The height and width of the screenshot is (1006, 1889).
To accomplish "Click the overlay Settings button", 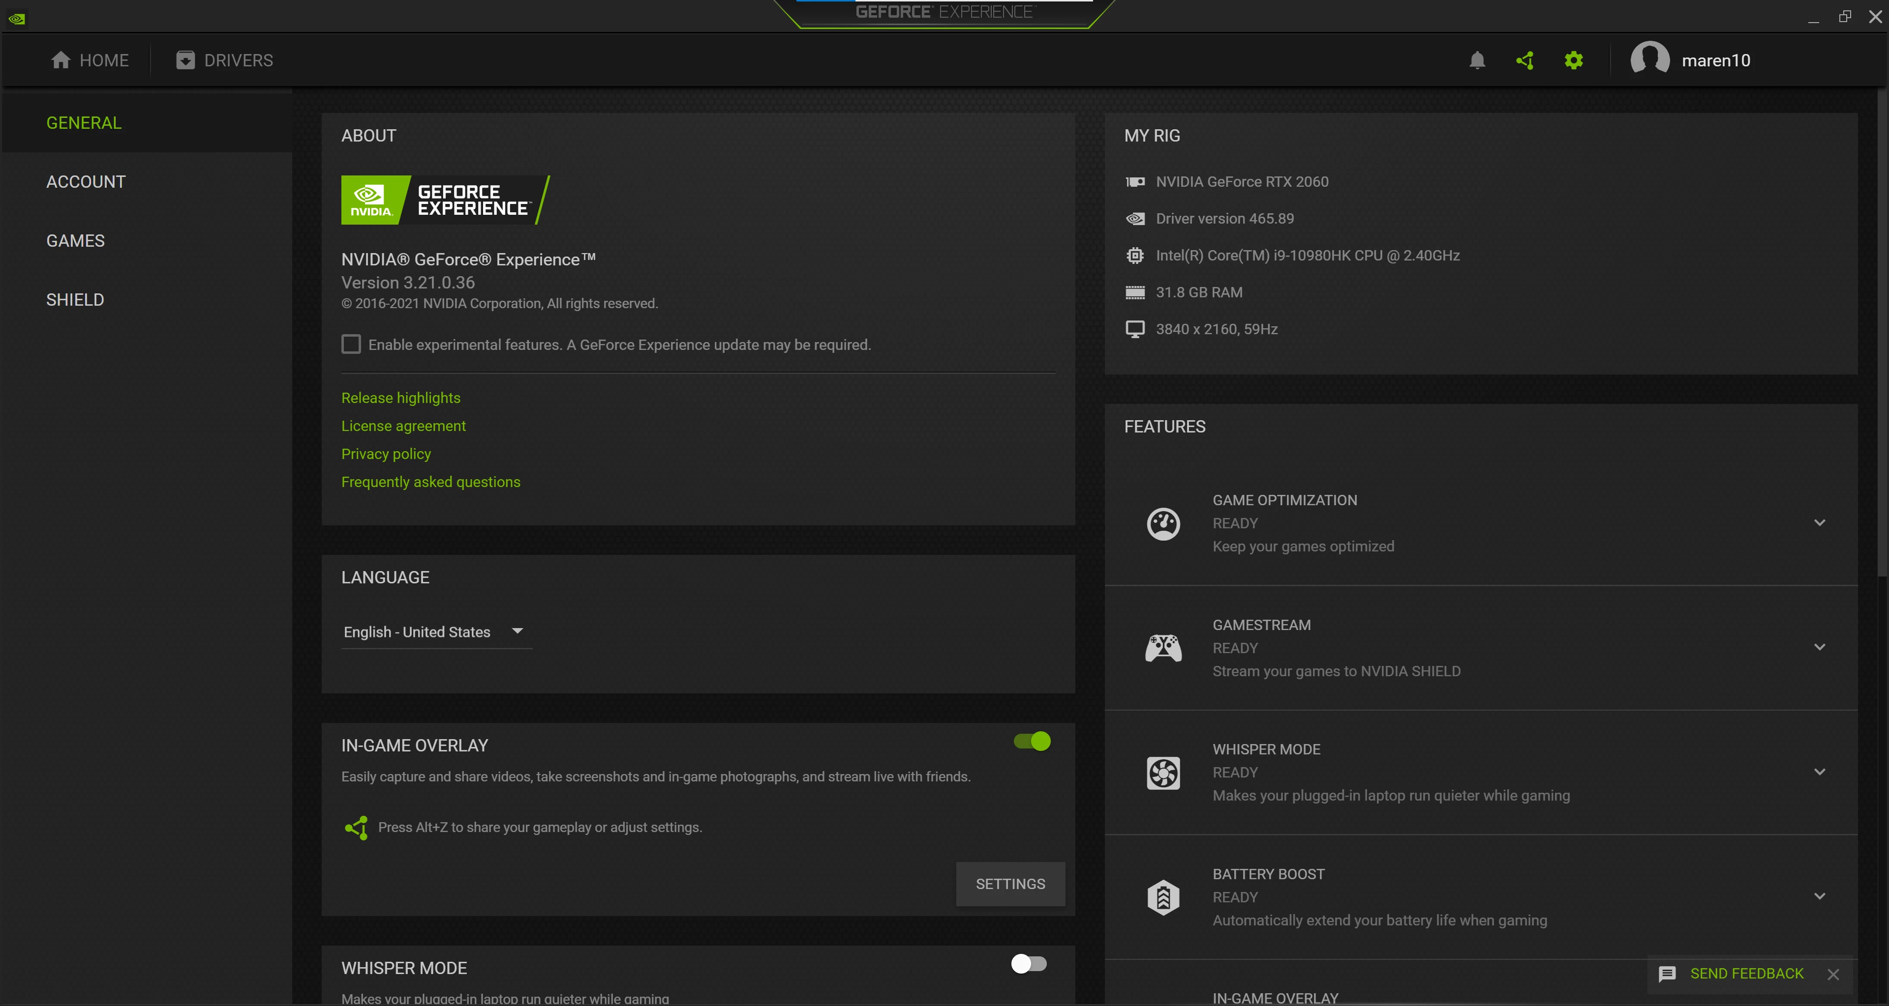I will click(1010, 884).
